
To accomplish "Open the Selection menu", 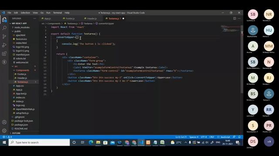I will tap(25, 13).
